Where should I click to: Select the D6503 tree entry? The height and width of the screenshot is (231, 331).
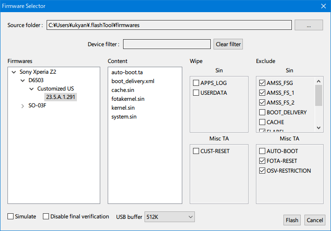pos(36,80)
